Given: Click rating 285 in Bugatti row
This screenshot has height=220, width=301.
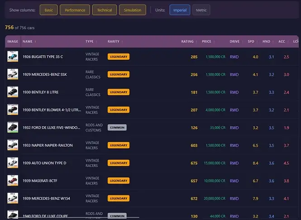Looking at the screenshot, I should click(194, 57).
